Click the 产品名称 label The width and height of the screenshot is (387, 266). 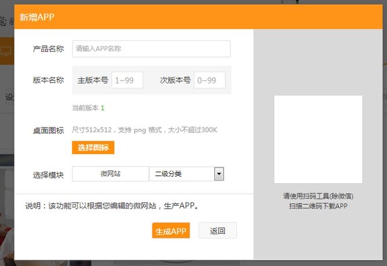coord(48,49)
